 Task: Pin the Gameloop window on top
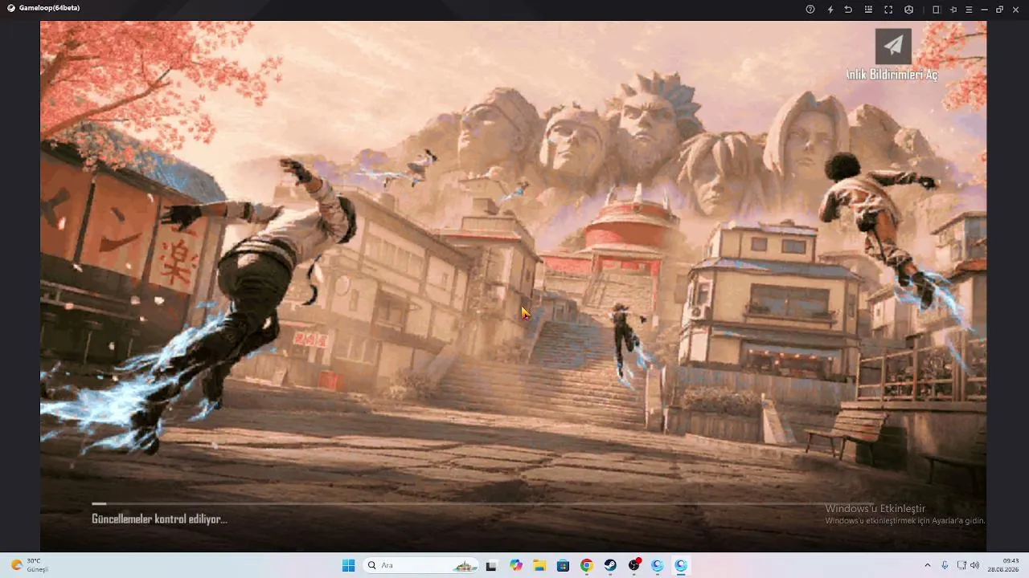click(953, 10)
